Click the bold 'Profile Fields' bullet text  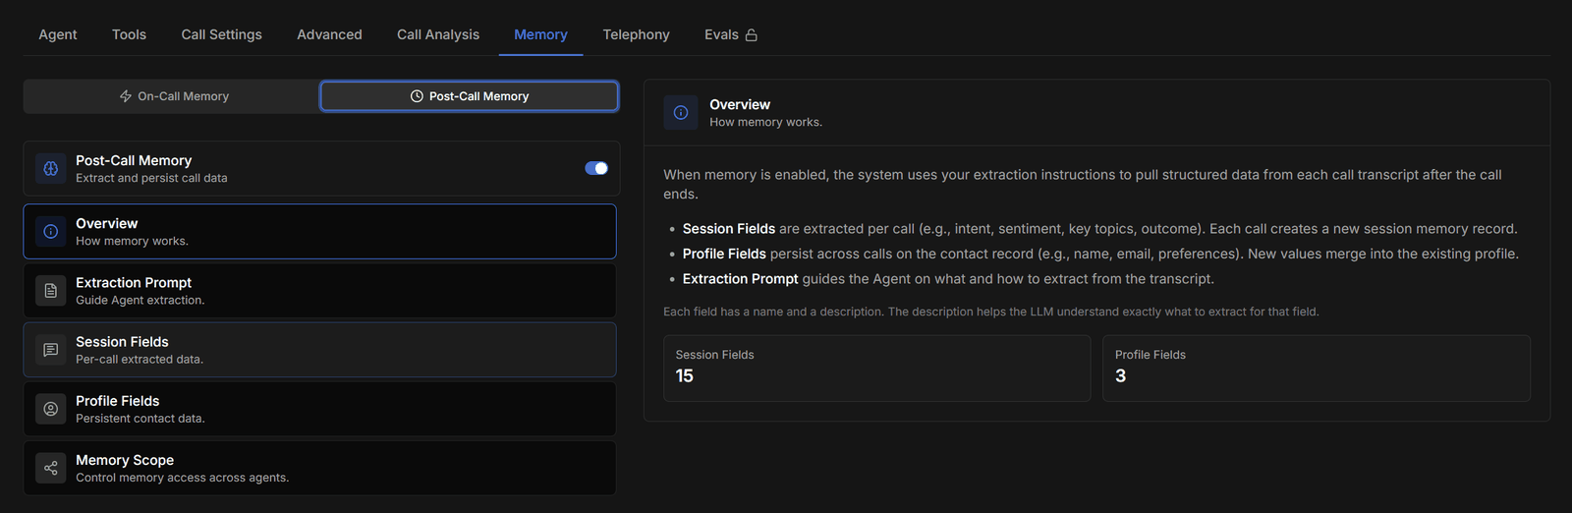pyautogui.click(x=724, y=254)
